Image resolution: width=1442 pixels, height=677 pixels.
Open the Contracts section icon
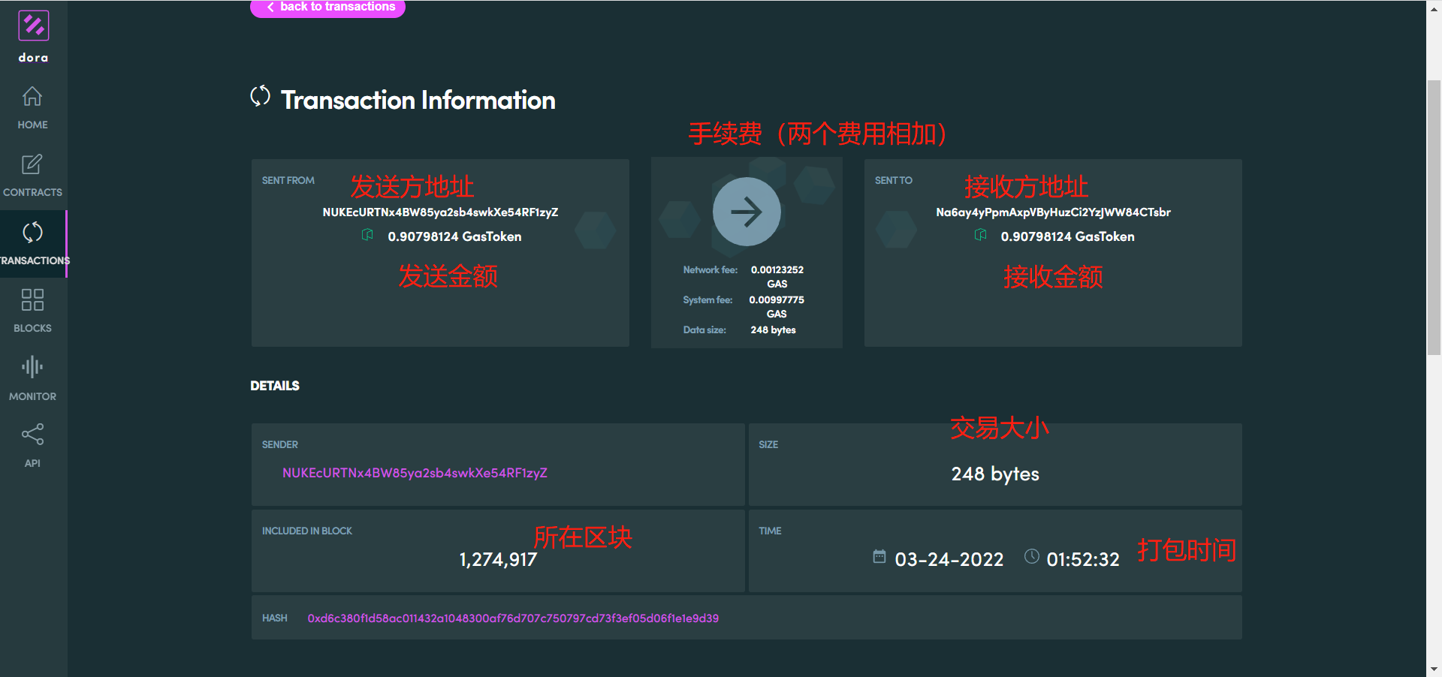(x=32, y=165)
